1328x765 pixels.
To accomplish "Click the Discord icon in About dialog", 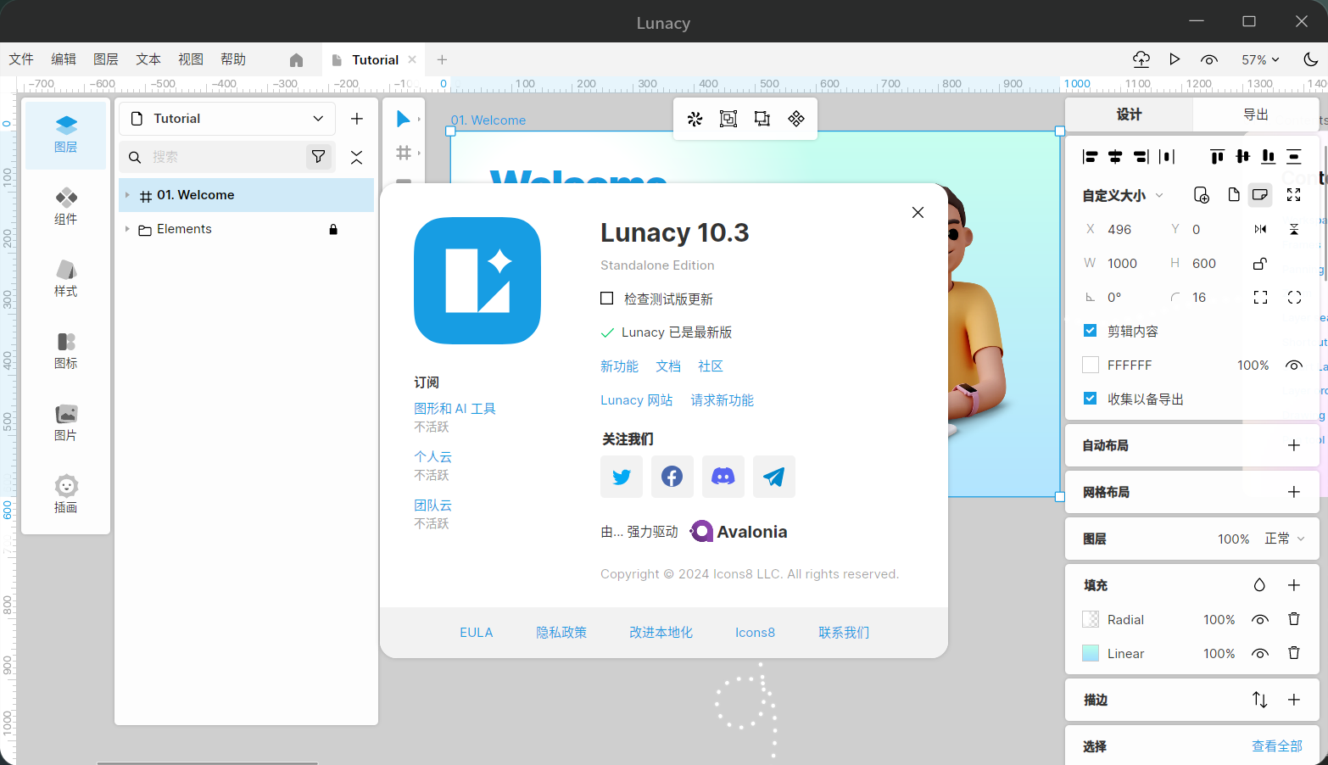I will (x=723, y=477).
